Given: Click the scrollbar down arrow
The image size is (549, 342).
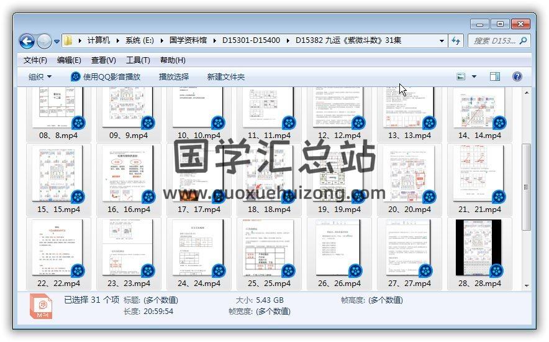Looking at the screenshot, I should point(527,286).
